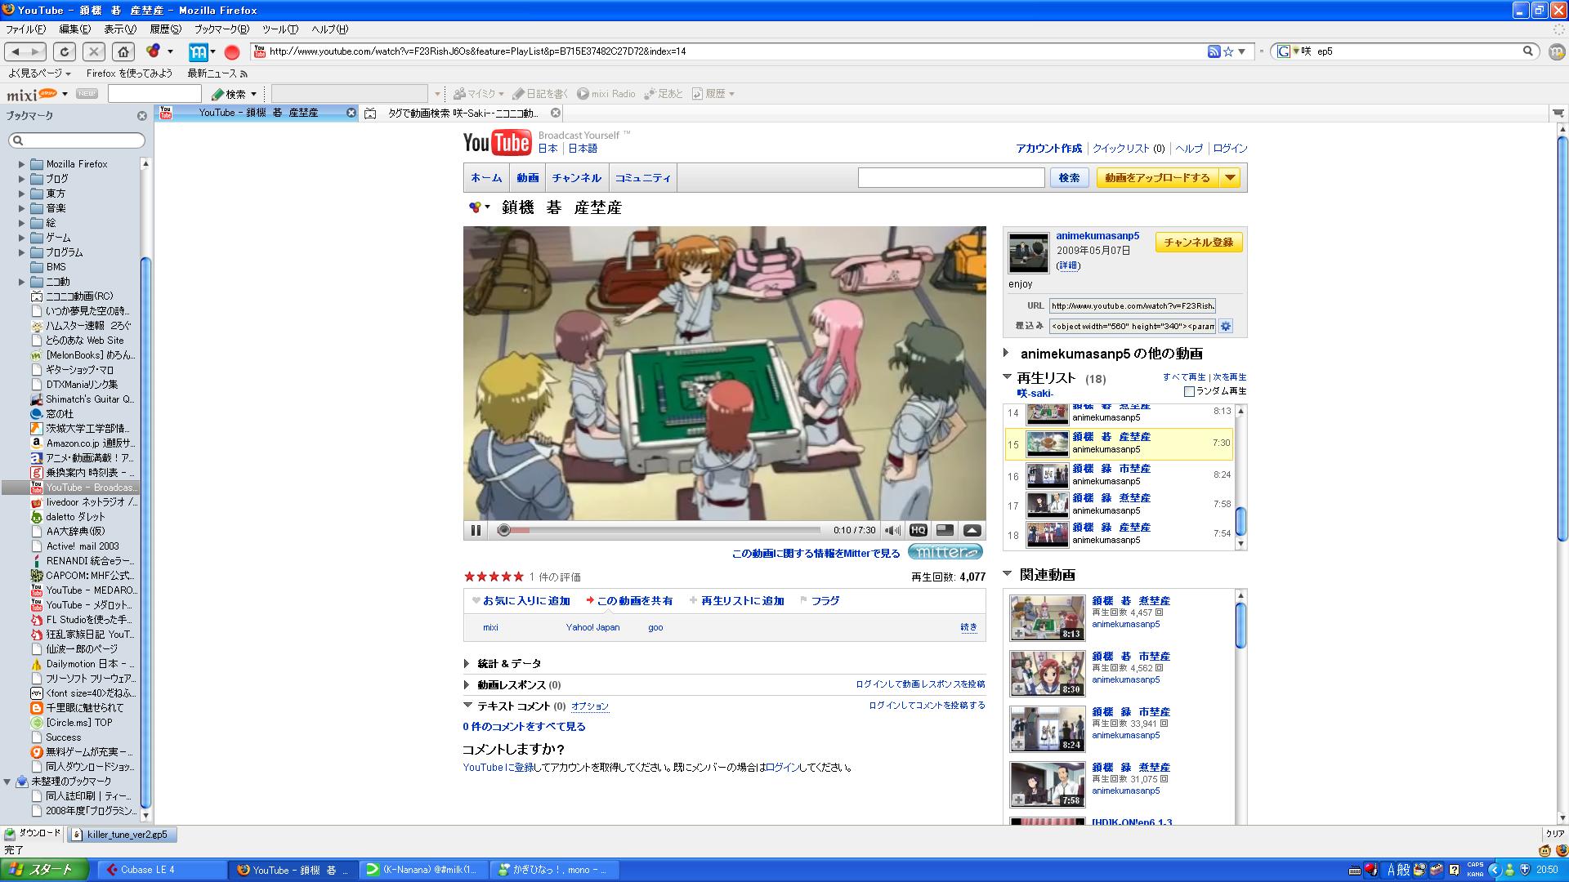Click 動画をアップロードする button
Viewport: 1569px width, 882px height.
[1157, 177]
